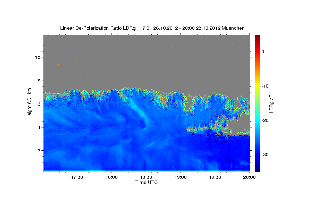309x206 pixels.
Task: Click the "19:30" time tick label
Action: 215,177
